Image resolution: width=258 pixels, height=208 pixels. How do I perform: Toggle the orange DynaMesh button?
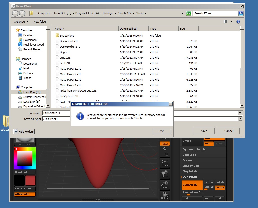tap(192, 185)
